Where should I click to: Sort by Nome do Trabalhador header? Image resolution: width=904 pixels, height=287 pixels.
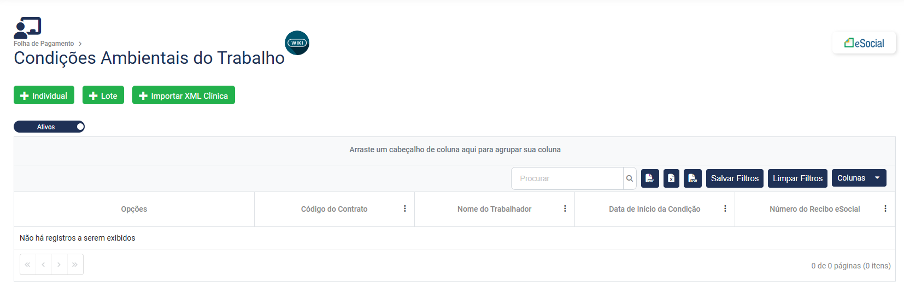[x=494, y=209]
